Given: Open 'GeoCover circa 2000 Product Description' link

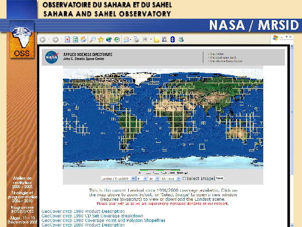Looking at the screenshot, I should point(83,224).
